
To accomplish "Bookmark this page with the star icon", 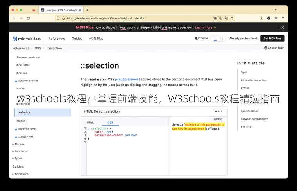I will [x=232, y=18].
